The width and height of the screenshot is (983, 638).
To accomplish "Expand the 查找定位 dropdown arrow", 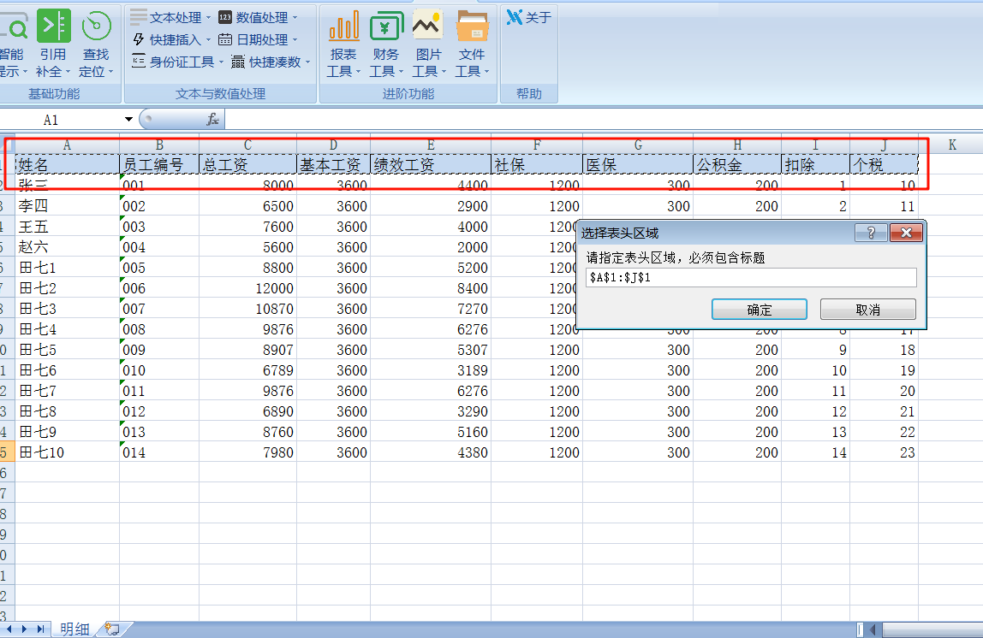I will tap(110, 71).
